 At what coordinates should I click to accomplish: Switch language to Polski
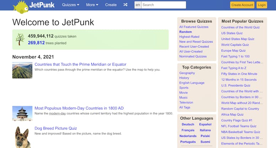pos(205,136)
